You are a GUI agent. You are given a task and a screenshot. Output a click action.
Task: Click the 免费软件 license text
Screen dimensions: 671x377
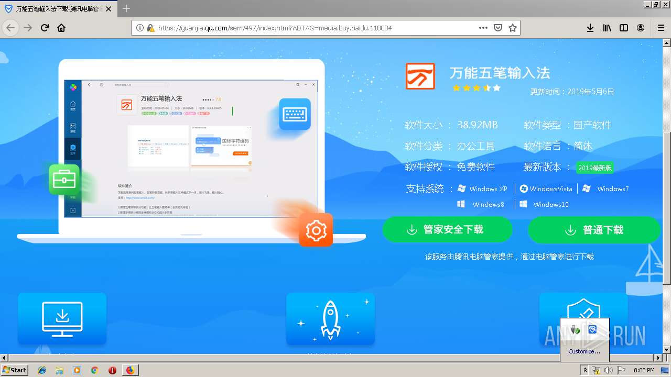point(476,167)
